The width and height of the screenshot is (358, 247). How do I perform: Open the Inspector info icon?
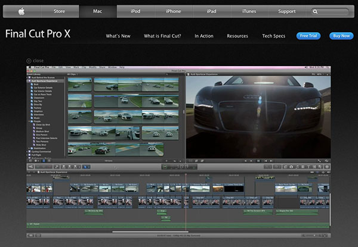327,167
